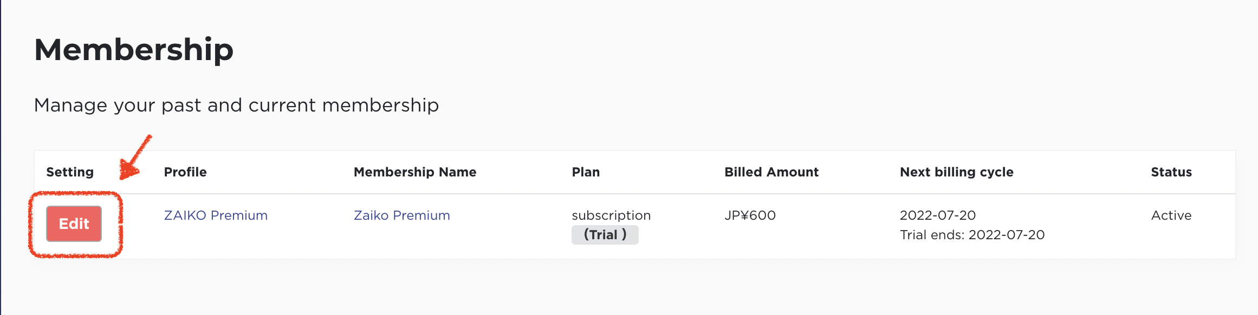This screenshot has height=315, width=1258.
Task: Click the Setting column header
Action: point(70,172)
